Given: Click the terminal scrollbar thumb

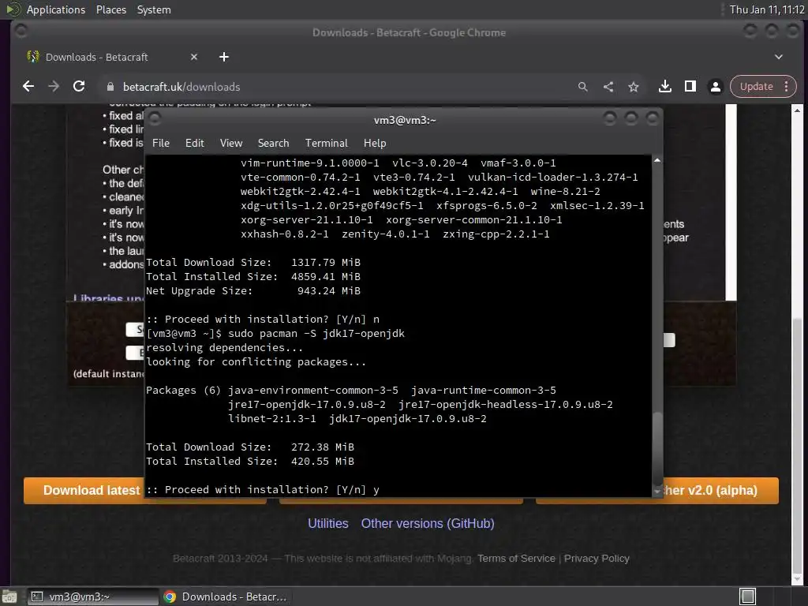Looking at the screenshot, I should [657, 448].
